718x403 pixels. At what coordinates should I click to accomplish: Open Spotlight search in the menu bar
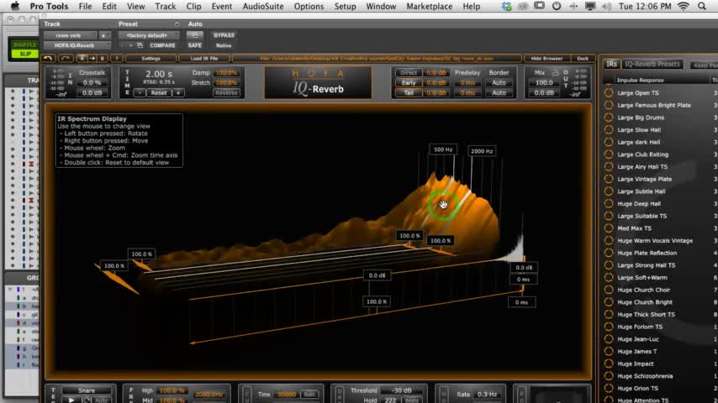pos(702,7)
